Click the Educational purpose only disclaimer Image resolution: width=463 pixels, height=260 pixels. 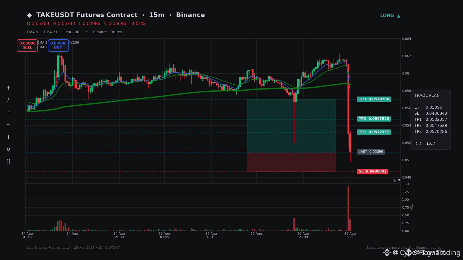(404, 248)
